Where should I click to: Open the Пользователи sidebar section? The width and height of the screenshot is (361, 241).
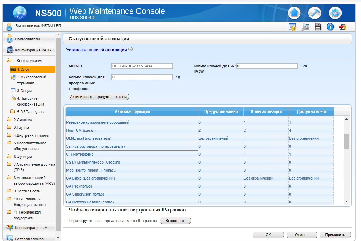(x=29, y=39)
